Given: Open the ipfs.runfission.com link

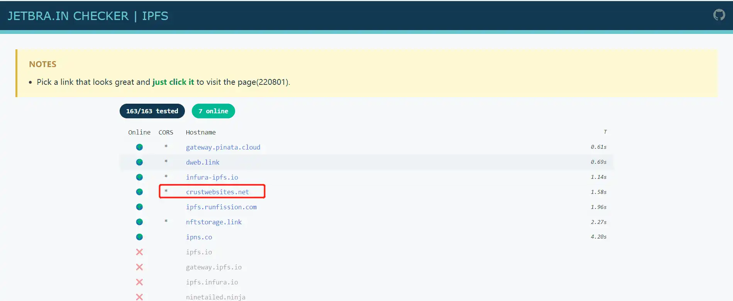Looking at the screenshot, I should point(221,207).
